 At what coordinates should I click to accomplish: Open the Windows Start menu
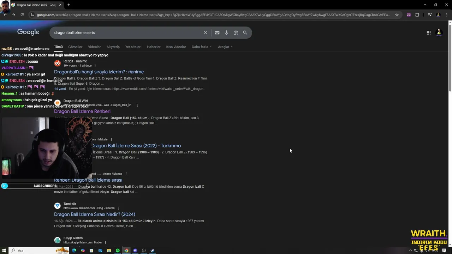pyautogui.click(x=4, y=250)
